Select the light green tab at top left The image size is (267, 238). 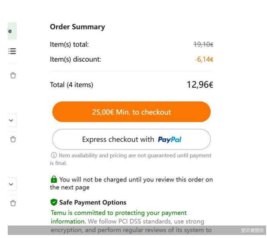coord(12,31)
